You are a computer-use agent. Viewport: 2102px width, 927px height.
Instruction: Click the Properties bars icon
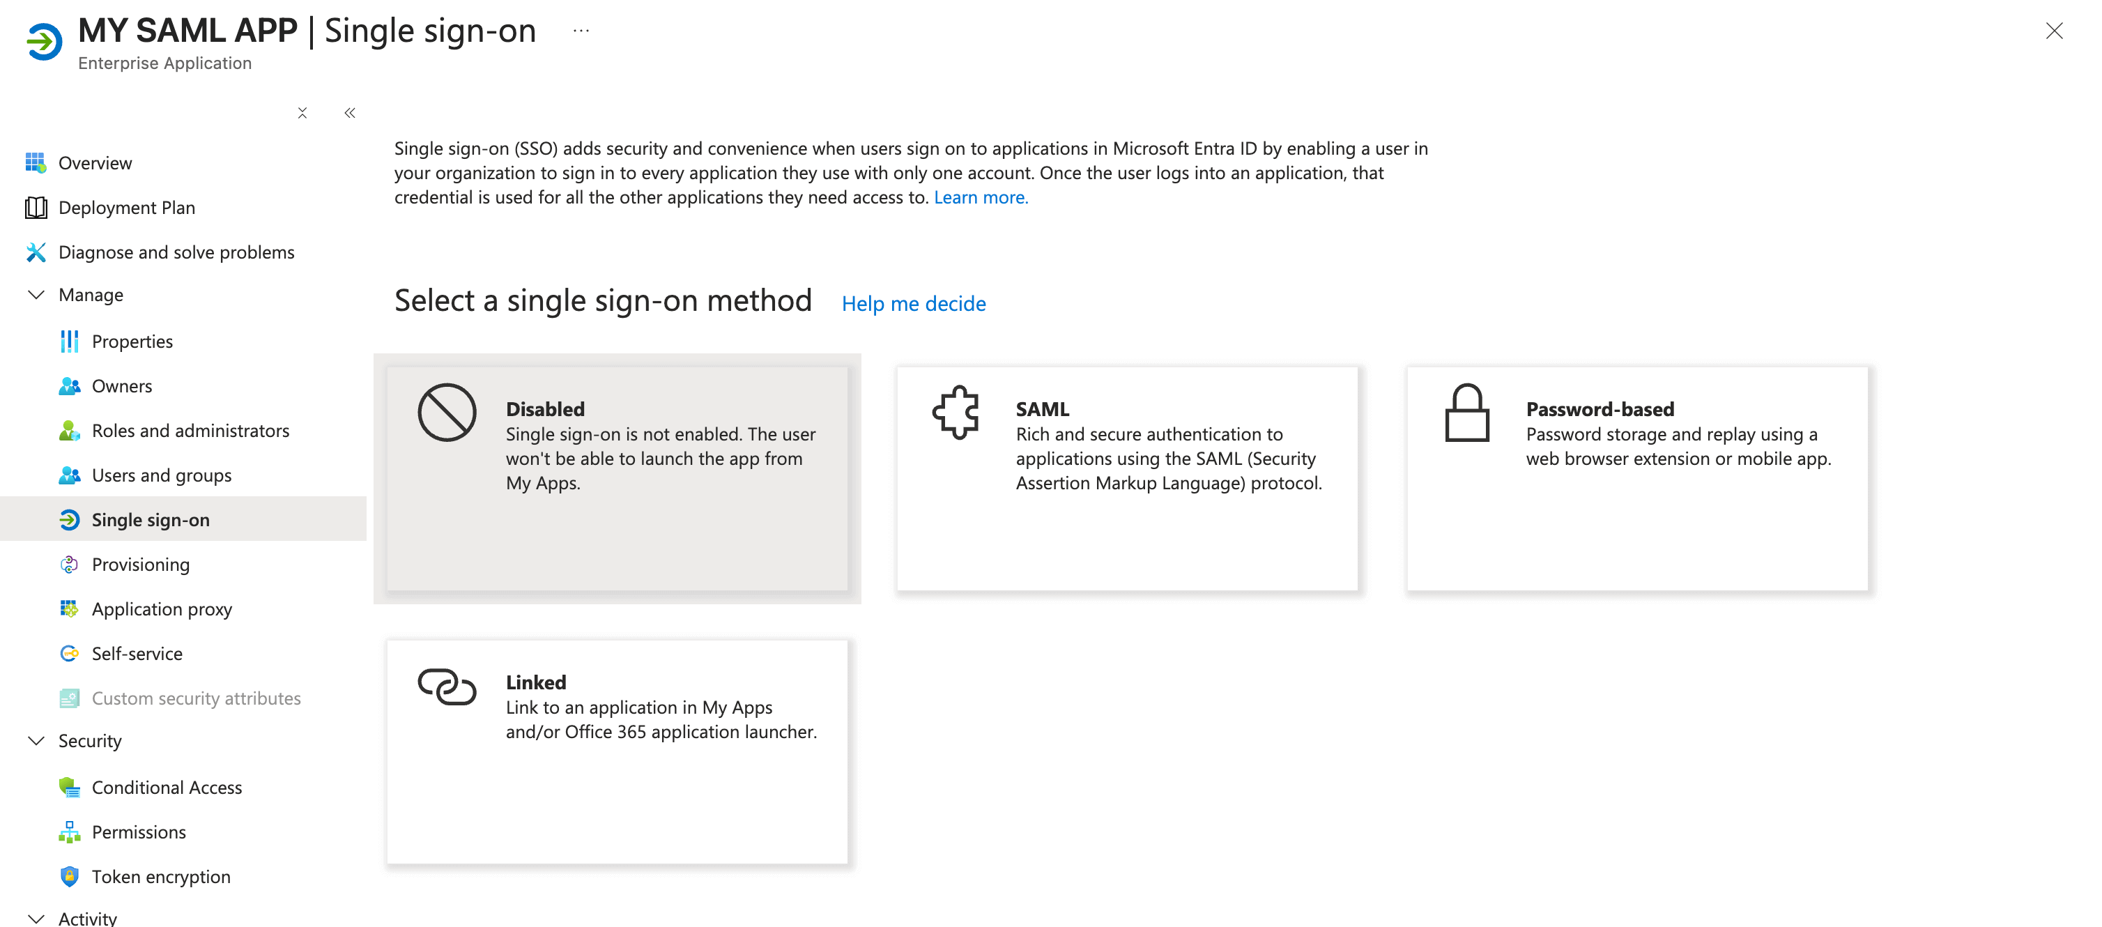tap(70, 341)
